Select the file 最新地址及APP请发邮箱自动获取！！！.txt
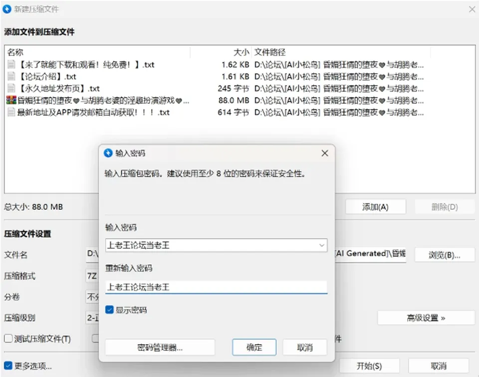 [93, 112]
